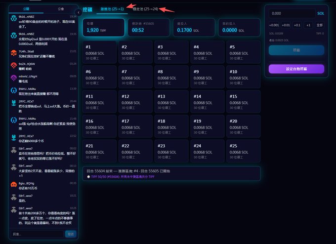Click the orange avatar of 7U4h..56a8

[14, 53]
